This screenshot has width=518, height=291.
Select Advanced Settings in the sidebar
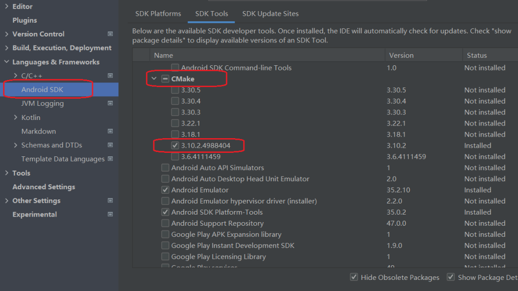pyautogui.click(x=44, y=187)
